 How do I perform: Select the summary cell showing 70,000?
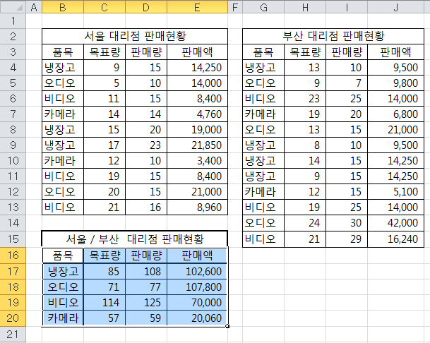[198, 303]
